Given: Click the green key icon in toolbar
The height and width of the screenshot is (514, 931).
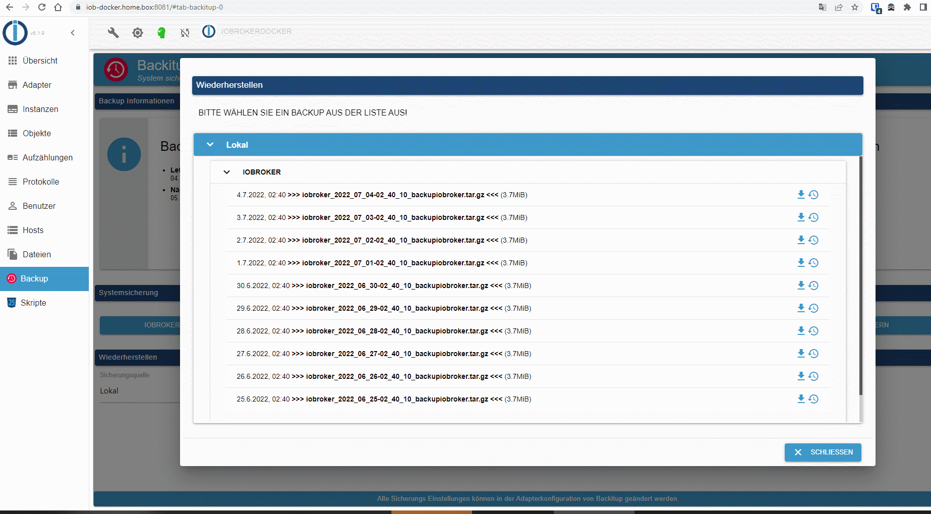Looking at the screenshot, I should coord(161,32).
